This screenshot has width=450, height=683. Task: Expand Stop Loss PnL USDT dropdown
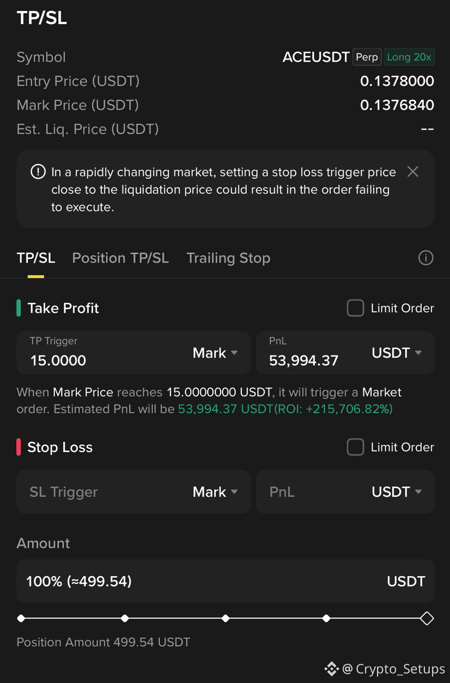click(397, 492)
